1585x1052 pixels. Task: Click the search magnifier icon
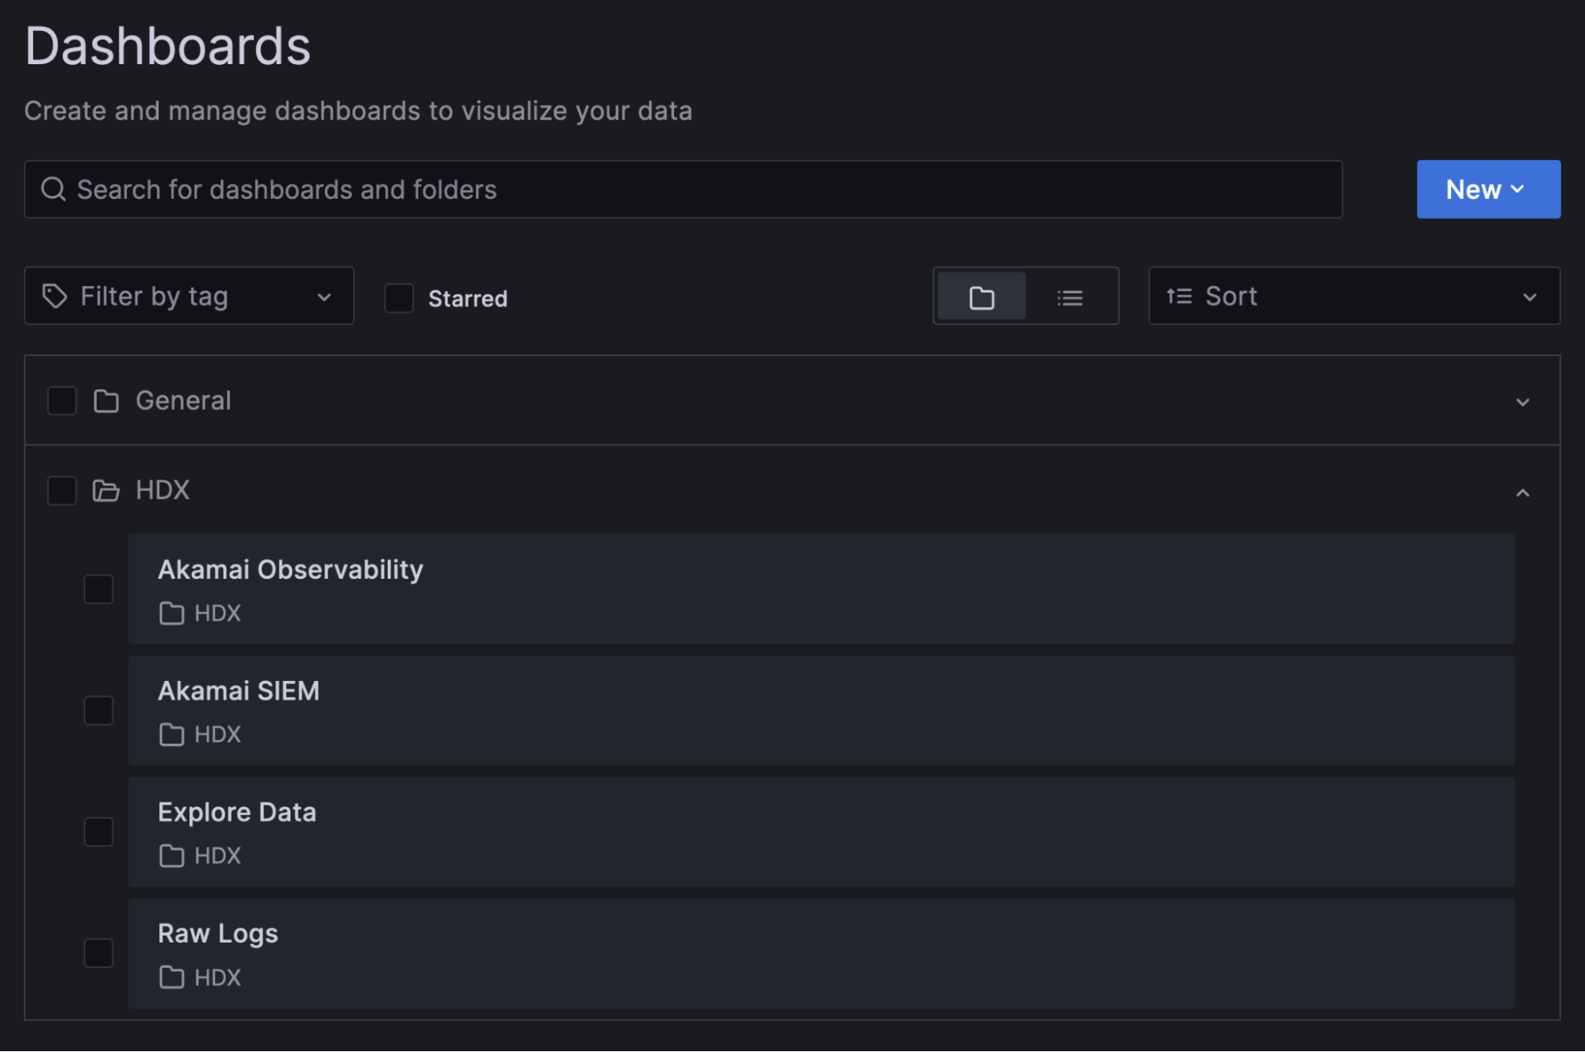[x=53, y=189]
